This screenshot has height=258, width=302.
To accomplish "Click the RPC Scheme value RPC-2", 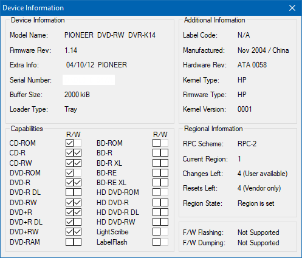I will click(x=247, y=144).
